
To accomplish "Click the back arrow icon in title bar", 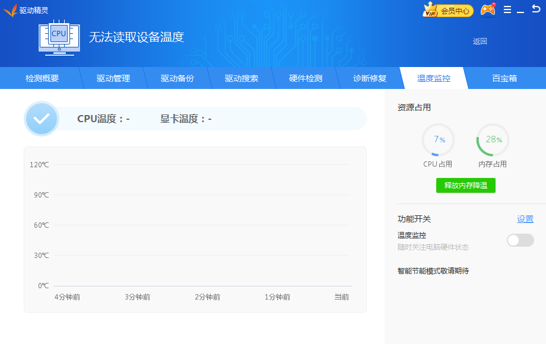I will (x=536, y=9).
